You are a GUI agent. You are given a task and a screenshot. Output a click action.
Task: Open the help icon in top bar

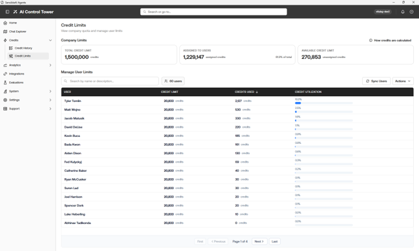click(x=411, y=12)
